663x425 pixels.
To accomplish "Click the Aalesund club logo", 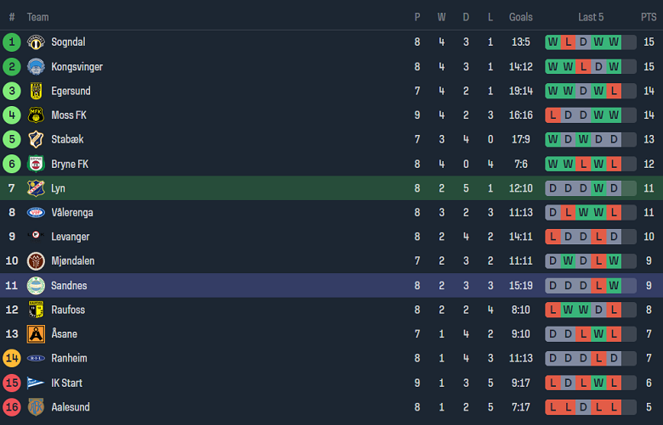I will point(36,407).
